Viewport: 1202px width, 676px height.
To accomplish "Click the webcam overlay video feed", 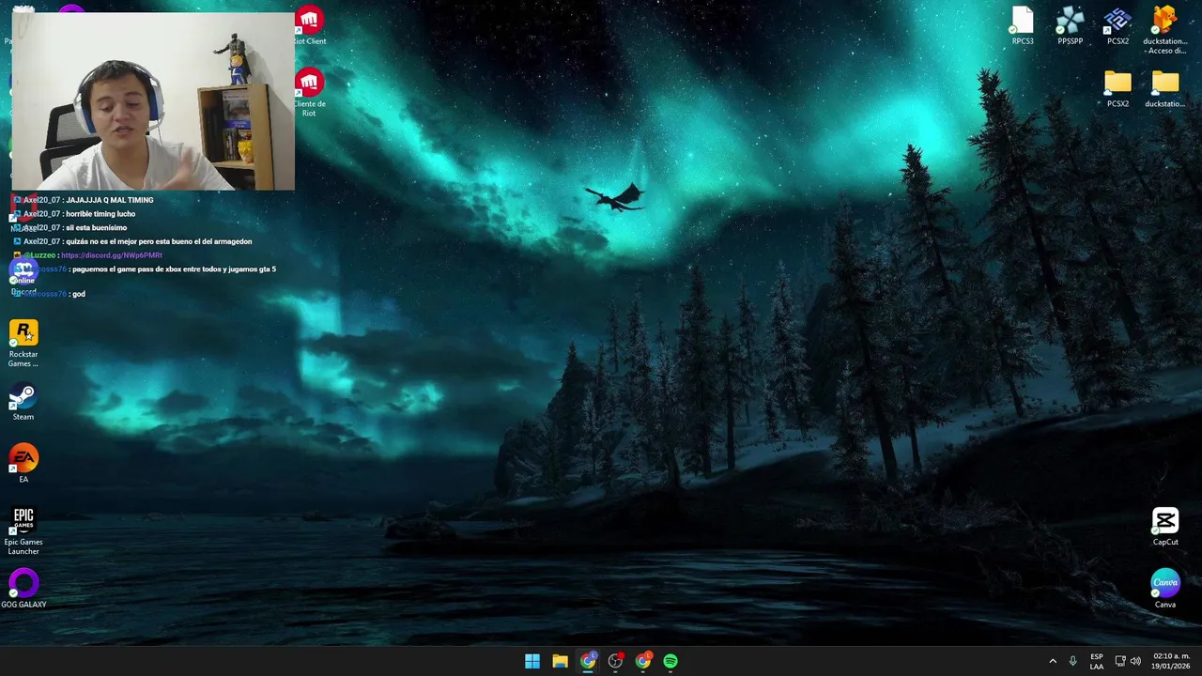I will point(153,101).
